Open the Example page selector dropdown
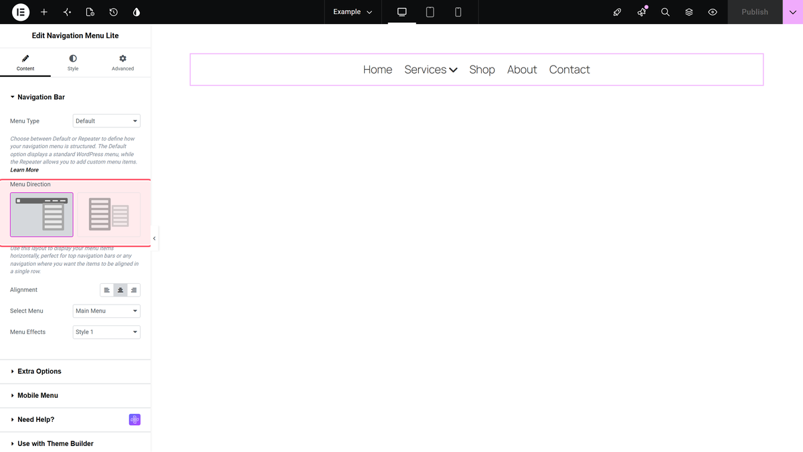This screenshot has width=803, height=452. tap(353, 12)
